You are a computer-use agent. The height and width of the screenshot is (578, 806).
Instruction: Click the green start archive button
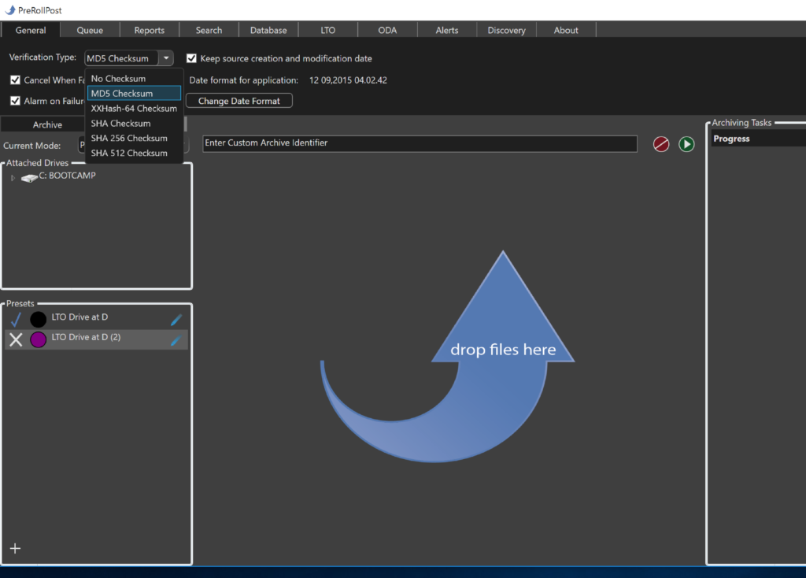pos(686,144)
